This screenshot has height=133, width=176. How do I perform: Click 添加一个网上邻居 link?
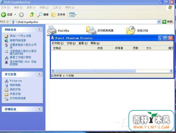click(x=20, y=36)
